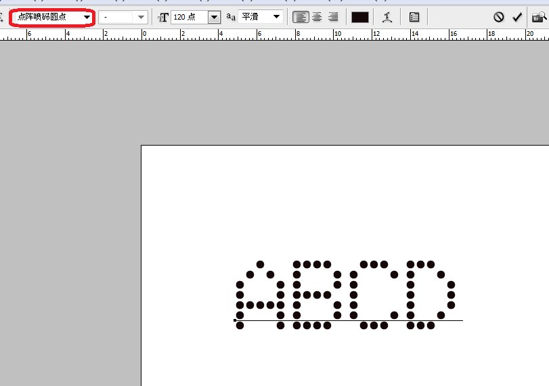Viewport: 549px width, 386px height.
Task: Open the black text color swatch
Action: [x=360, y=17]
